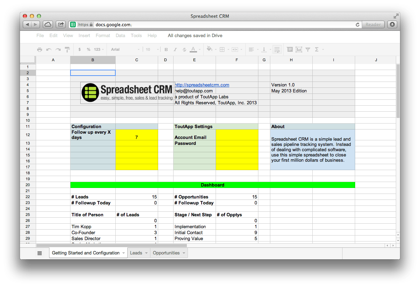Toggle the filter funnel icon
This screenshot has width=420, height=287.
[308, 49]
